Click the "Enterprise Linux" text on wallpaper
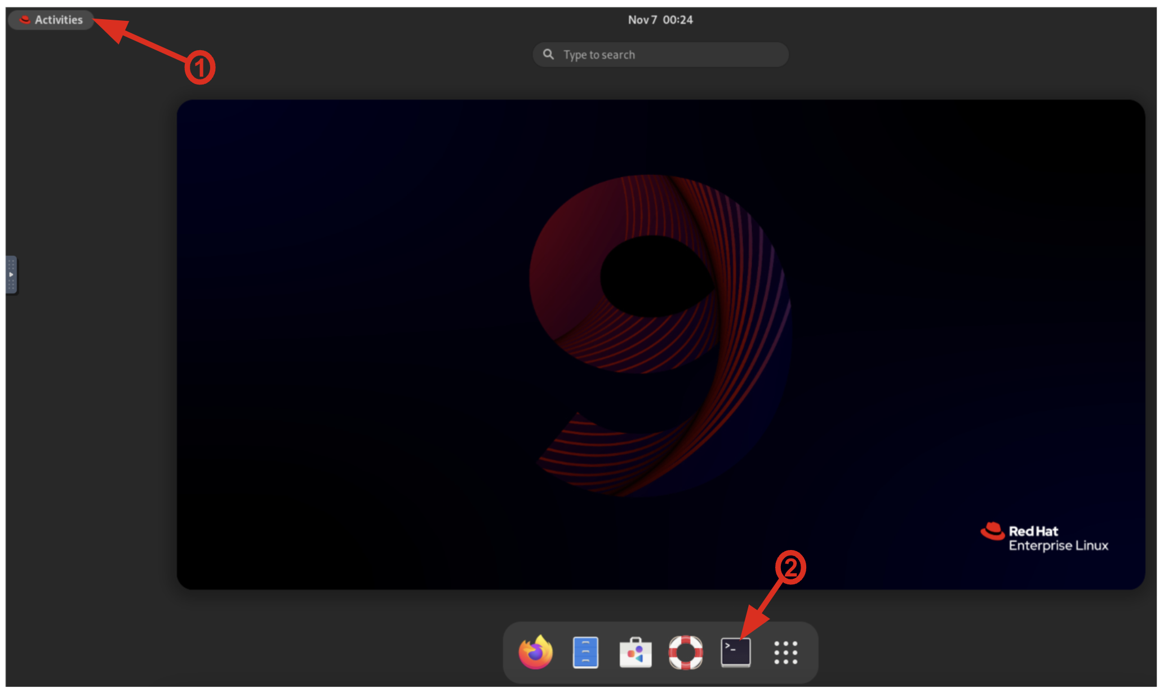 [1058, 545]
